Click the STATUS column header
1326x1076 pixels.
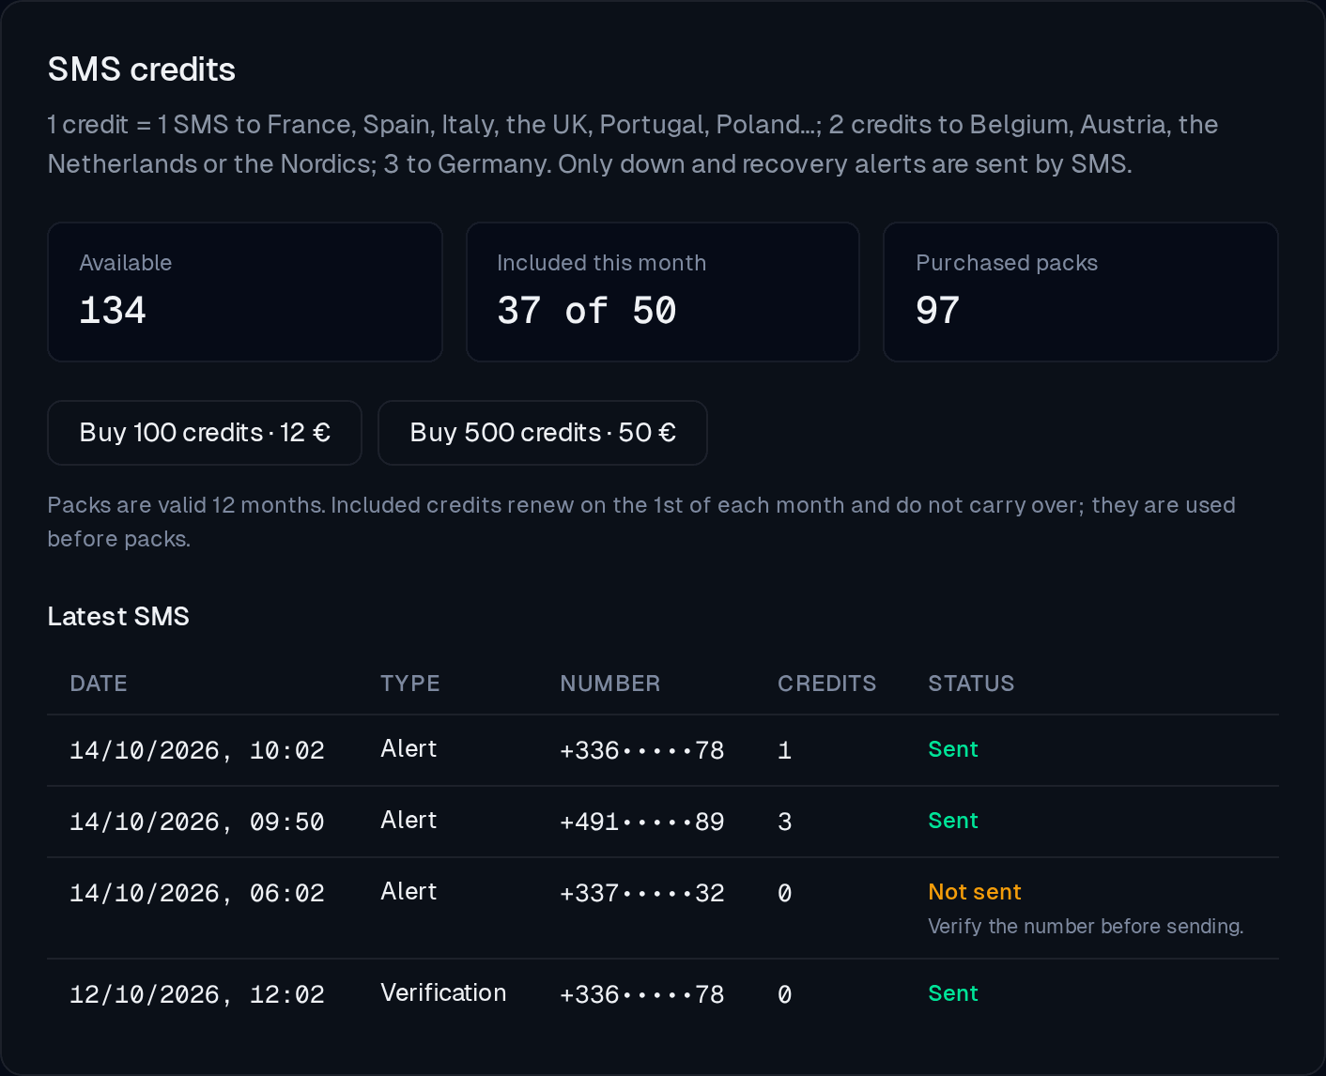(972, 684)
